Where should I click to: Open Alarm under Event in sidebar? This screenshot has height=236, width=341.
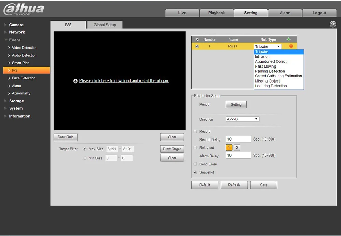pyautogui.click(x=16, y=86)
